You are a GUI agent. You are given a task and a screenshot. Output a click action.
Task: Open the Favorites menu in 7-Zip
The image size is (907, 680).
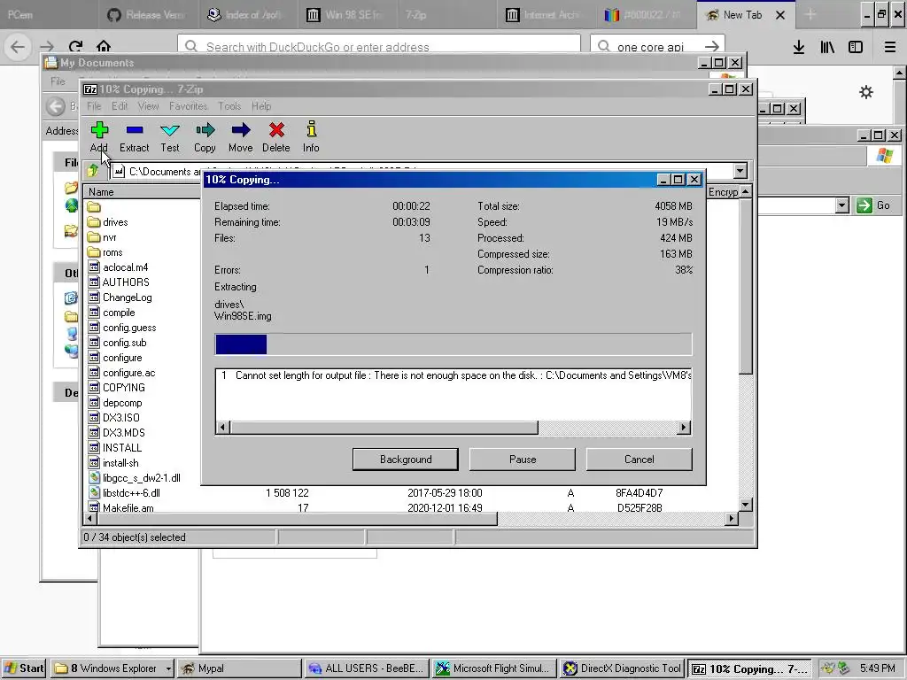[x=188, y=106]
